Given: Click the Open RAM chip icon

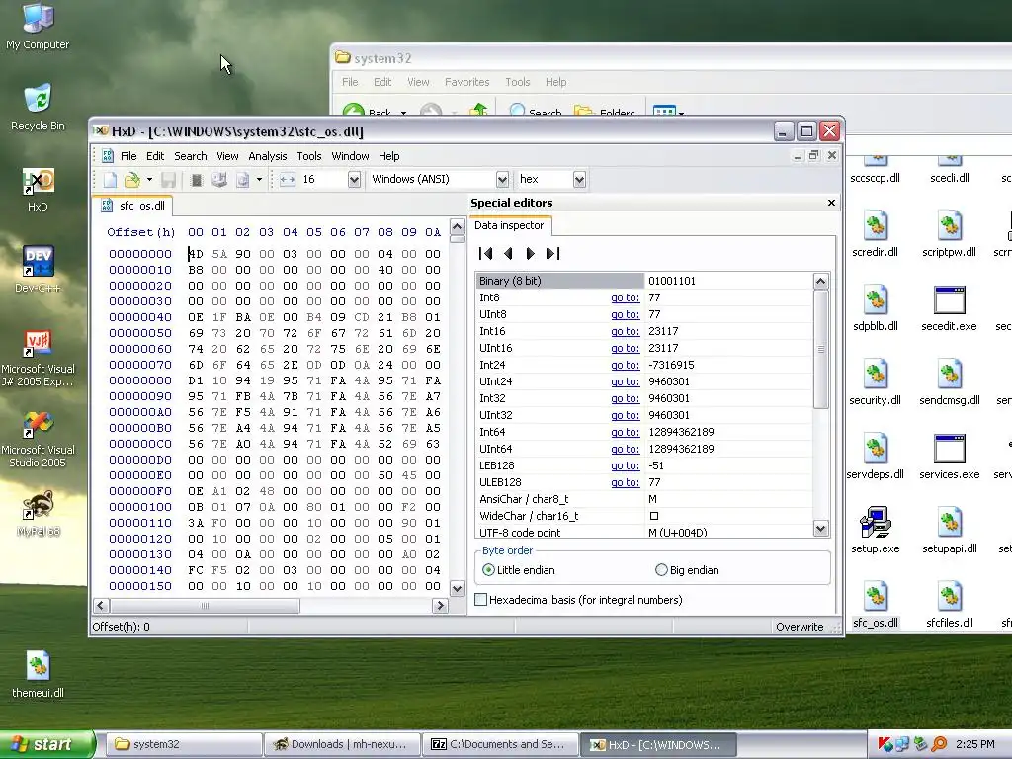Looking at the screenshot, I should [x=197, y=180].
